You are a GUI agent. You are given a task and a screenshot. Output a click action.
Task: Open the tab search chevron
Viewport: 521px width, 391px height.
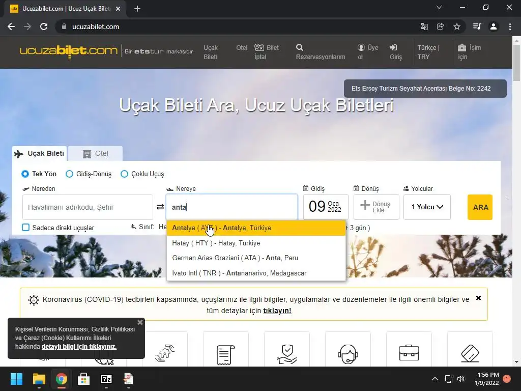[439, 7]
